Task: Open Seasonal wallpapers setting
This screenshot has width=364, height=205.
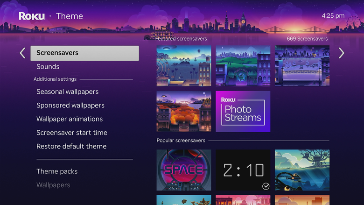Action: (x=68, y=92)
